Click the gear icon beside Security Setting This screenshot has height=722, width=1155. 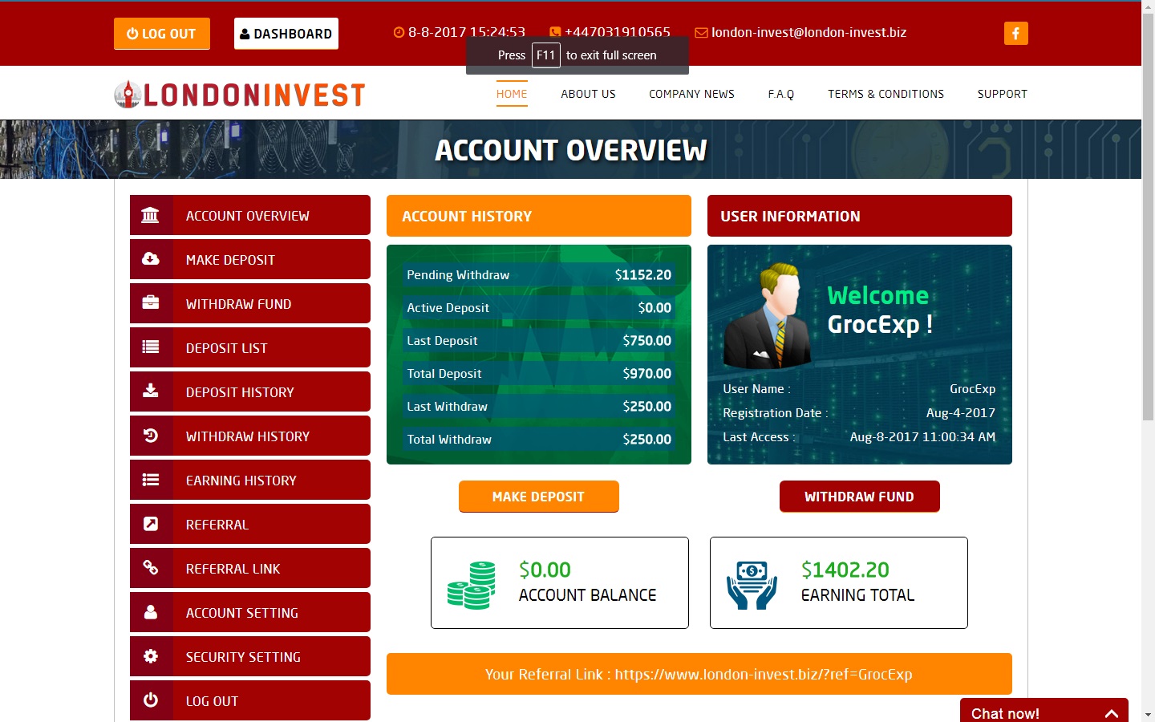pos(150,655)
